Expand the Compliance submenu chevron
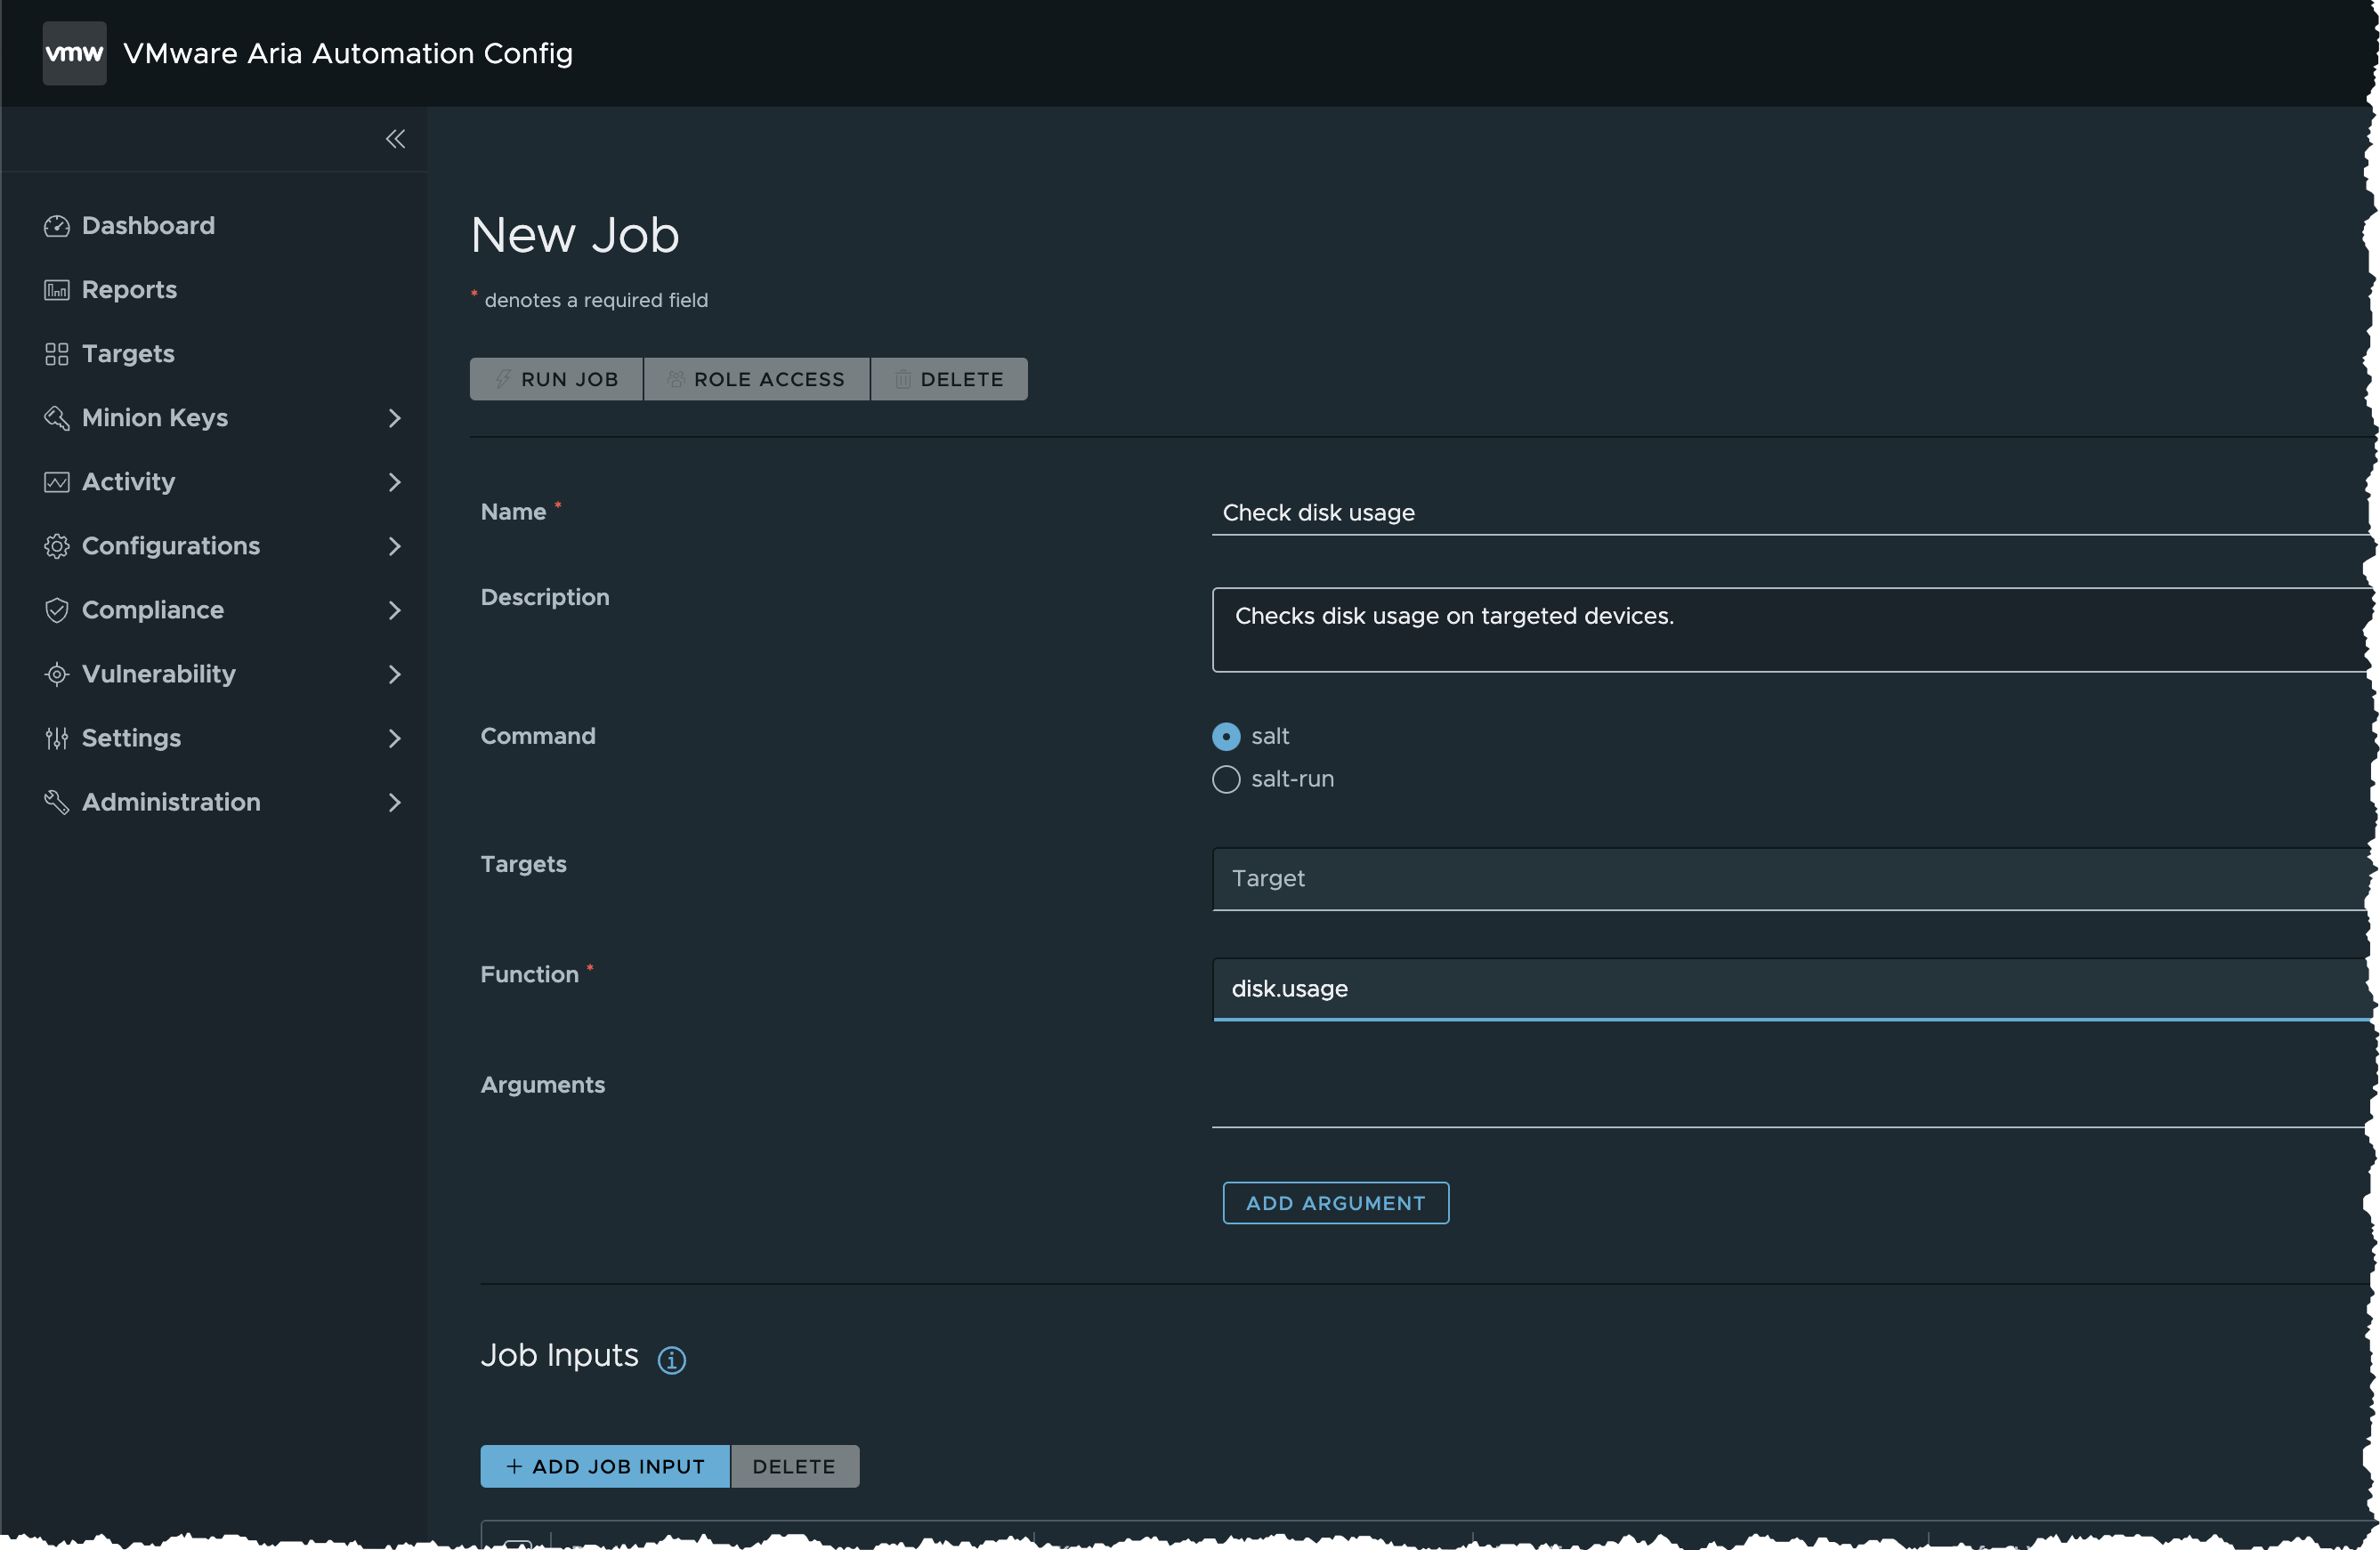This screenshot has width=2380, height=1550. point(394,610)
